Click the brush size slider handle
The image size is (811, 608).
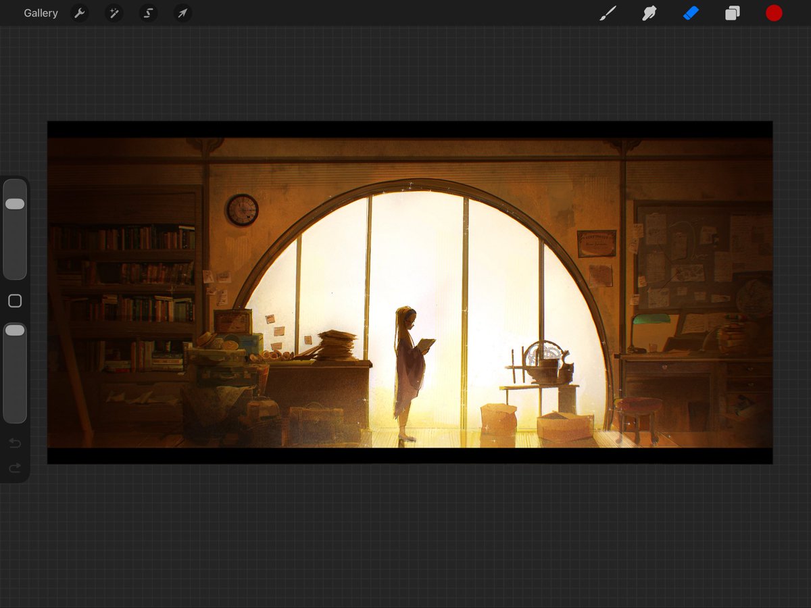click(x=15, y=204)
